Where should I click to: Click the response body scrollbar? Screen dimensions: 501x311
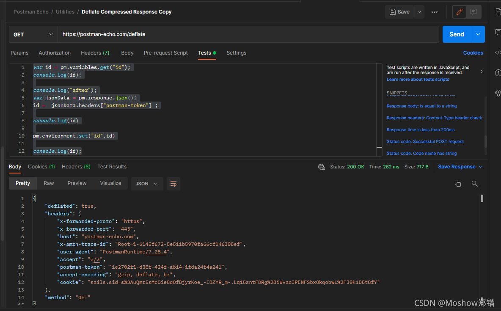[482, 198]
